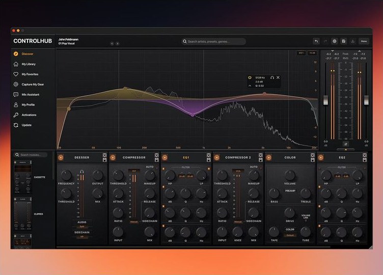Open My Profile page
This screenshot has width=383, height=275.
click(x=24, y=105)
